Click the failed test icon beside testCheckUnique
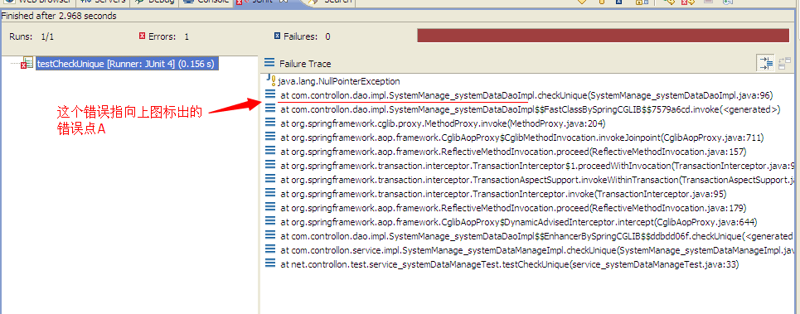 pyautogui.click(x=27, y=64)
